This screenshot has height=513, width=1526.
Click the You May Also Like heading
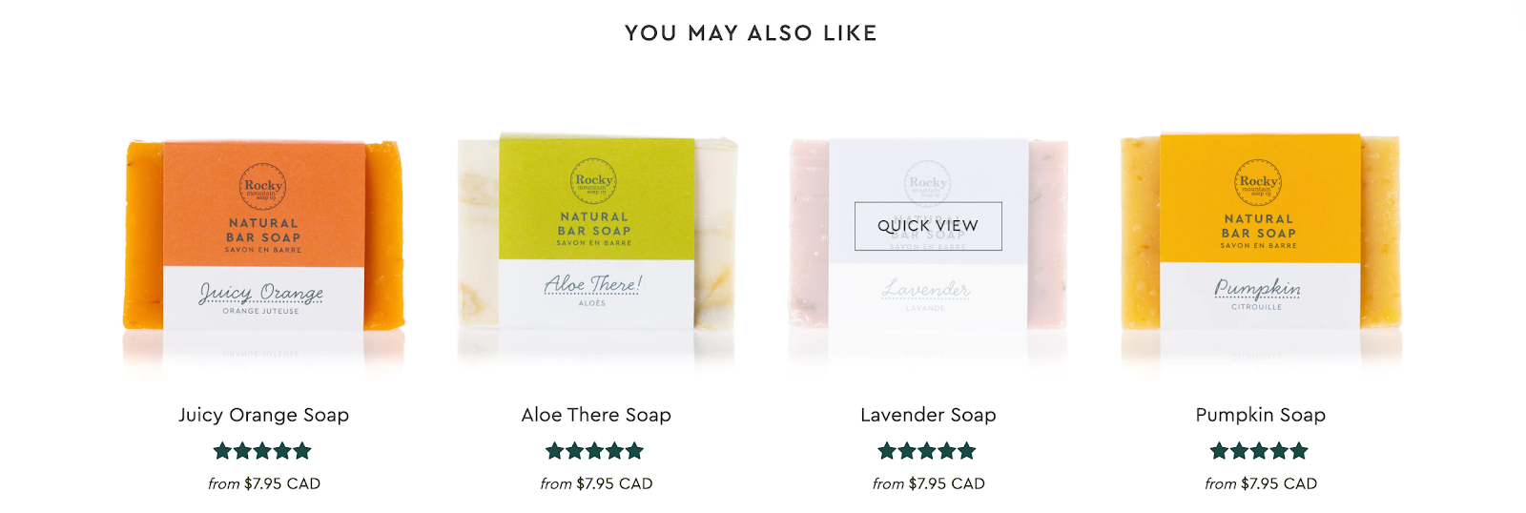[x=751, y=33]
